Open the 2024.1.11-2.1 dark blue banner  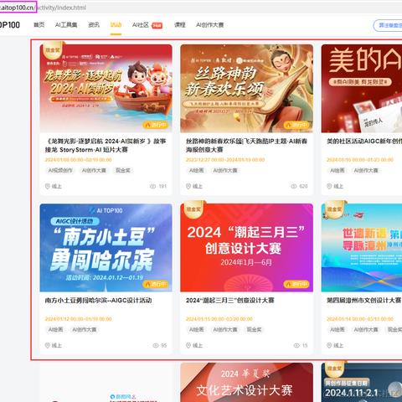coord(362,383)
